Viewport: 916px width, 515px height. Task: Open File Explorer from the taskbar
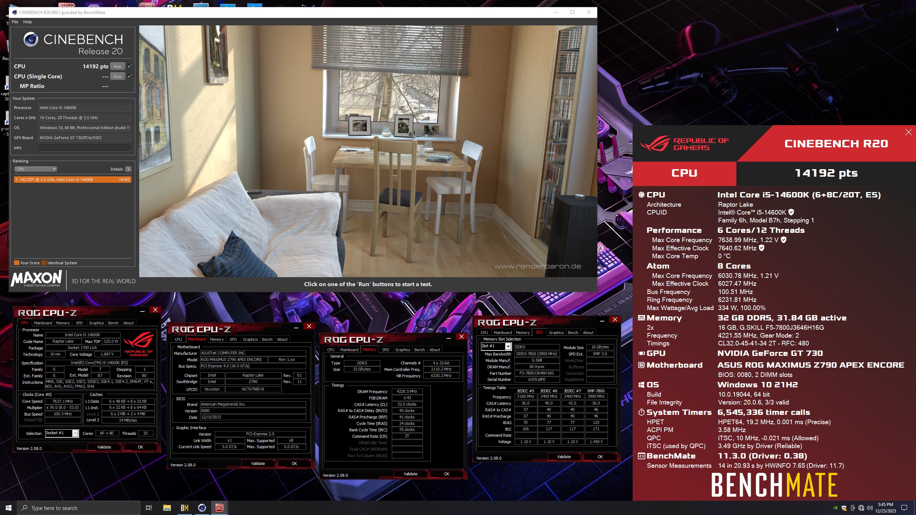tap(167, 508)
